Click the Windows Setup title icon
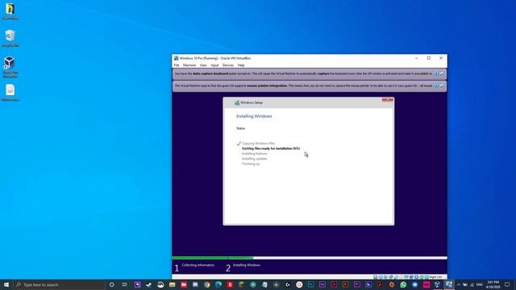Viewport: 516px width, 290px height. coord(236,103)
